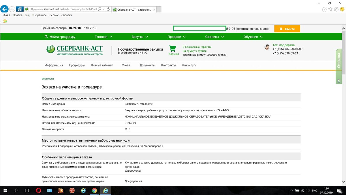Click the Вернуться link
The image size is (346, 195).
48,78
